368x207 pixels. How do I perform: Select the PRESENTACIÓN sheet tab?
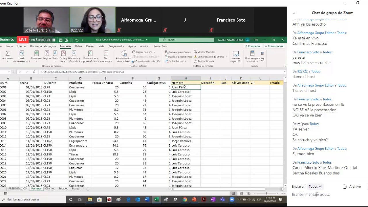[18, 189]
